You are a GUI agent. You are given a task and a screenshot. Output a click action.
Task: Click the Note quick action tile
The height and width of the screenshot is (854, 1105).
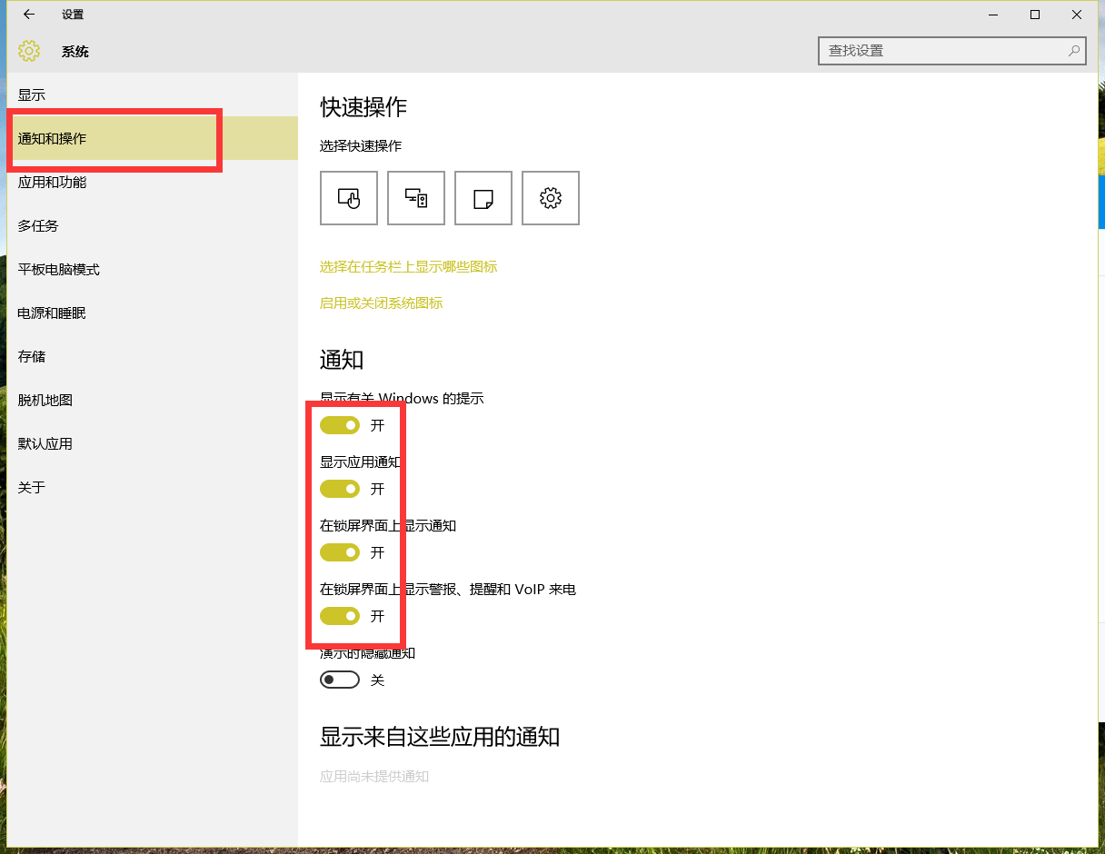click(x=483, y=198)
